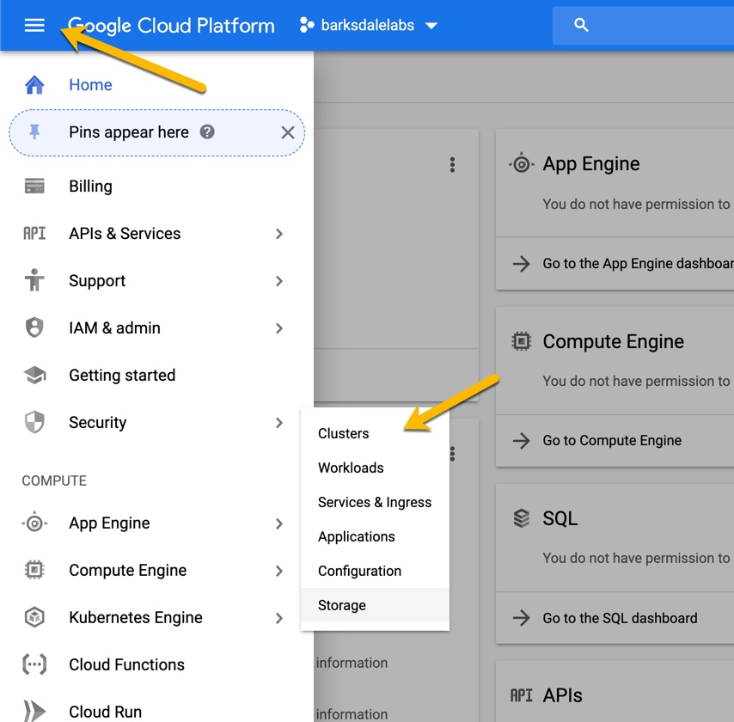
Task: Open the barksdalelabs project dropdown arrow
Action: pos(431,26)
